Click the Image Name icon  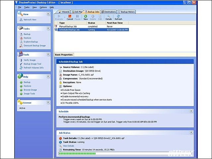[60, 75]
